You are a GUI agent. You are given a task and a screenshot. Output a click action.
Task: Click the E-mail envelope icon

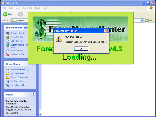8,51
